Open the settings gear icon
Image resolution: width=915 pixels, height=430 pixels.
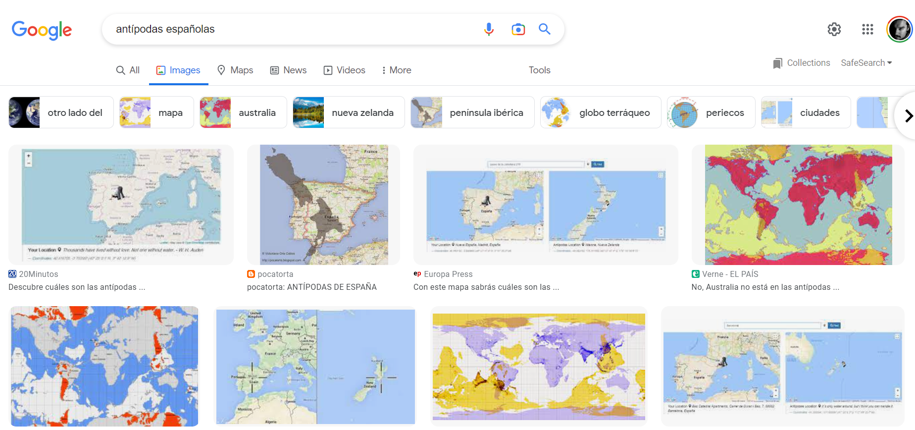point(834,29)
